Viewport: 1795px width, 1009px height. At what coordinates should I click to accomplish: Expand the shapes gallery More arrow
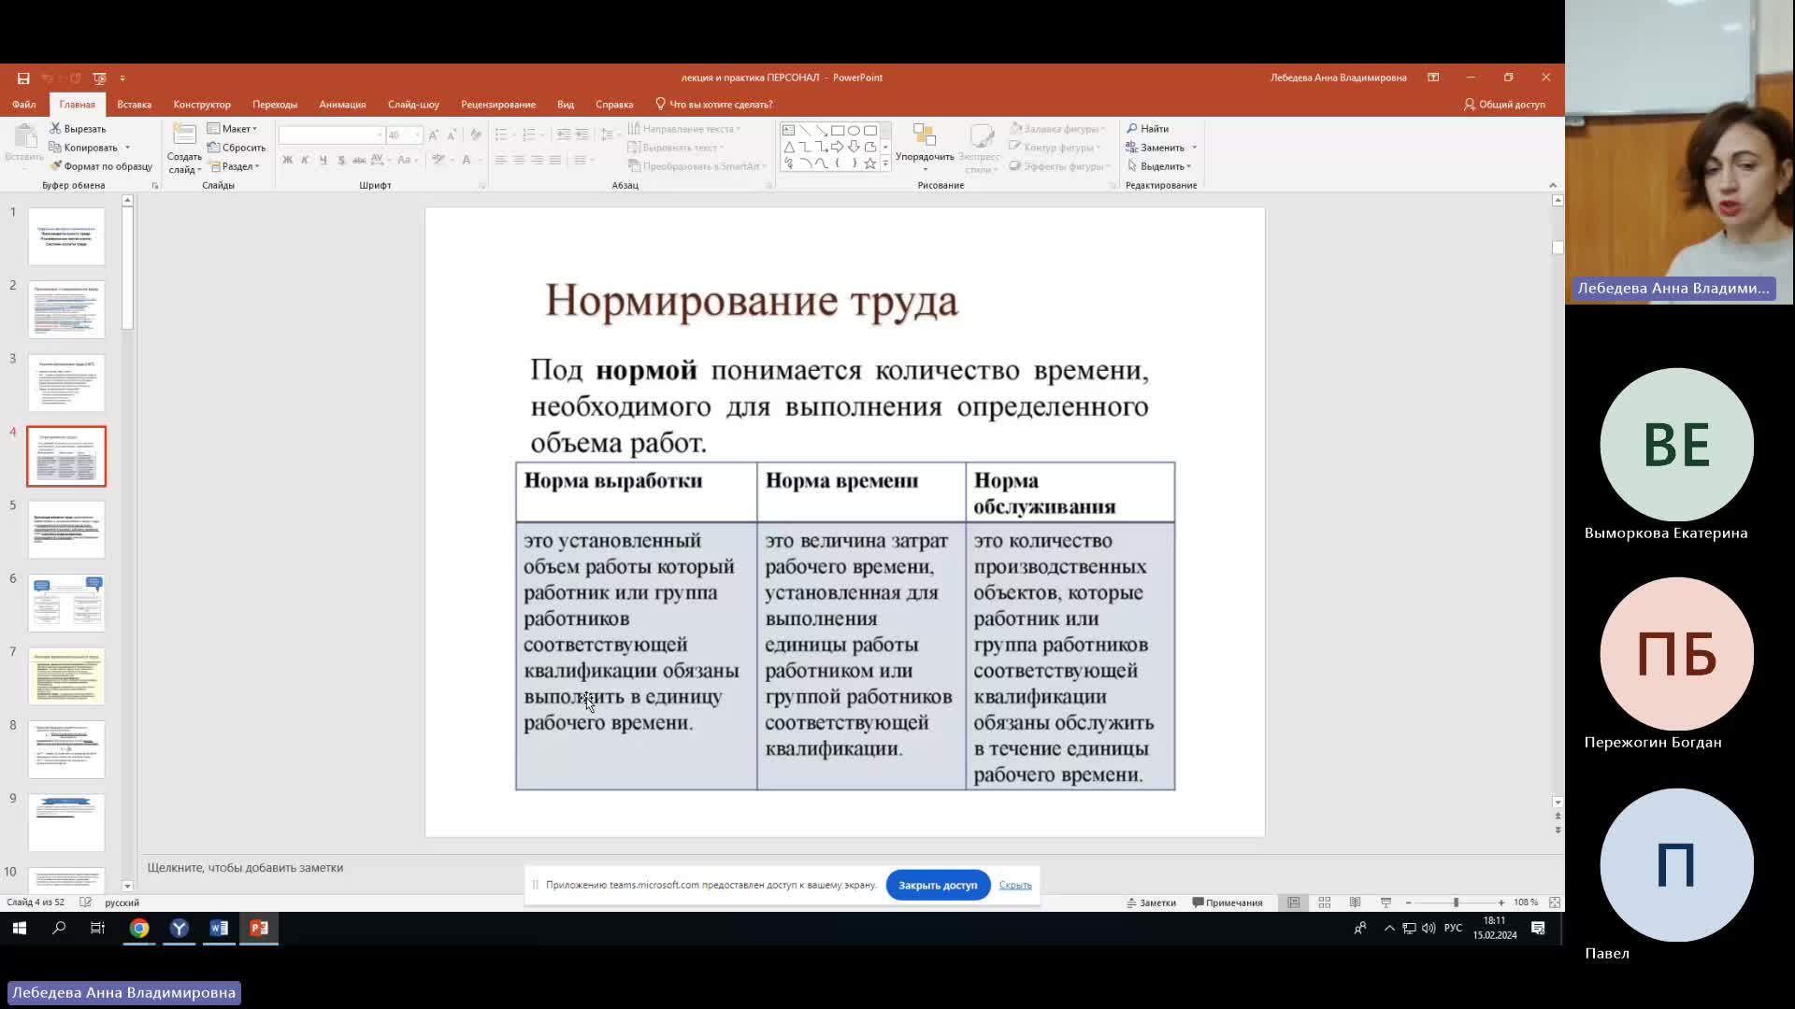coord(885,163)
